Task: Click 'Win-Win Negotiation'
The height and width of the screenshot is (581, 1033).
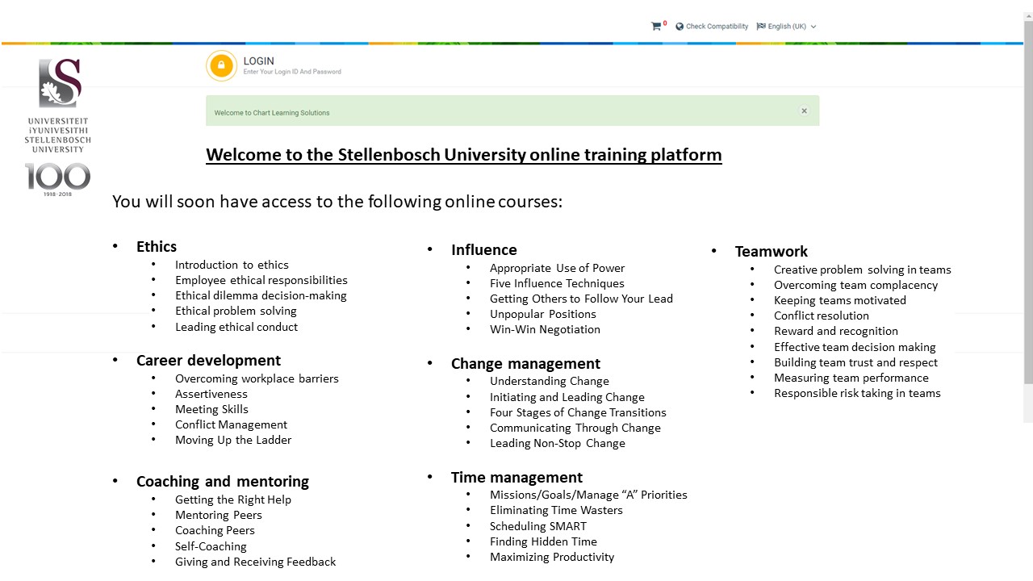Action: (545, 329)
